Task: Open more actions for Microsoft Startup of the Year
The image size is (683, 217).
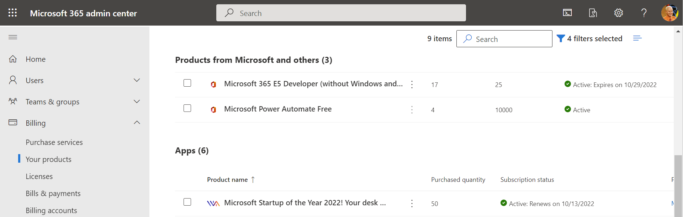Action: coord(412,203)
